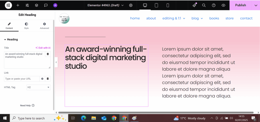Image resolution: width=260 pixels, height=122 pixels.
Task: Open dynamic tags icon for Link
Action: coord(48,79)
